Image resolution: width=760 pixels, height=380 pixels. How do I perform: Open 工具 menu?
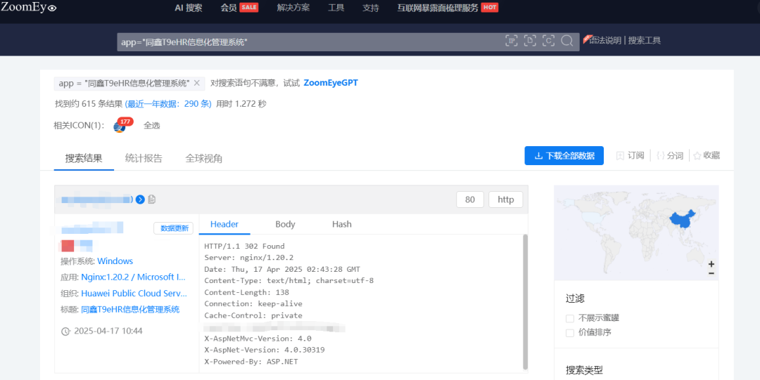tap(336, 8)
